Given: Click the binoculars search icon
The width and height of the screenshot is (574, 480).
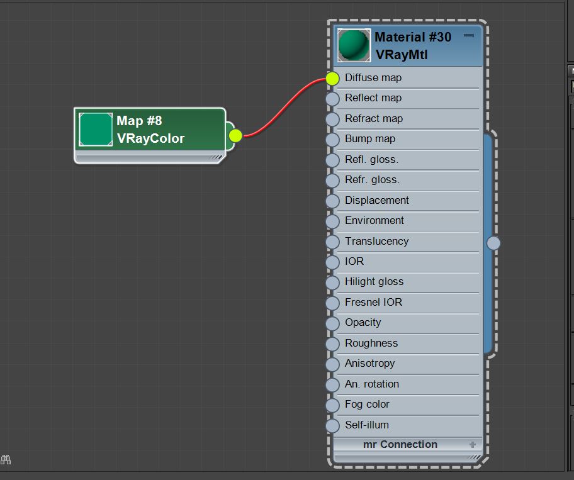Looking at the screenshot, I should point(6,460).
